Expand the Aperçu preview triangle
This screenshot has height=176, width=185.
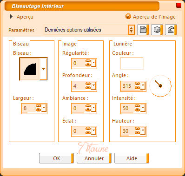[11, 17]
